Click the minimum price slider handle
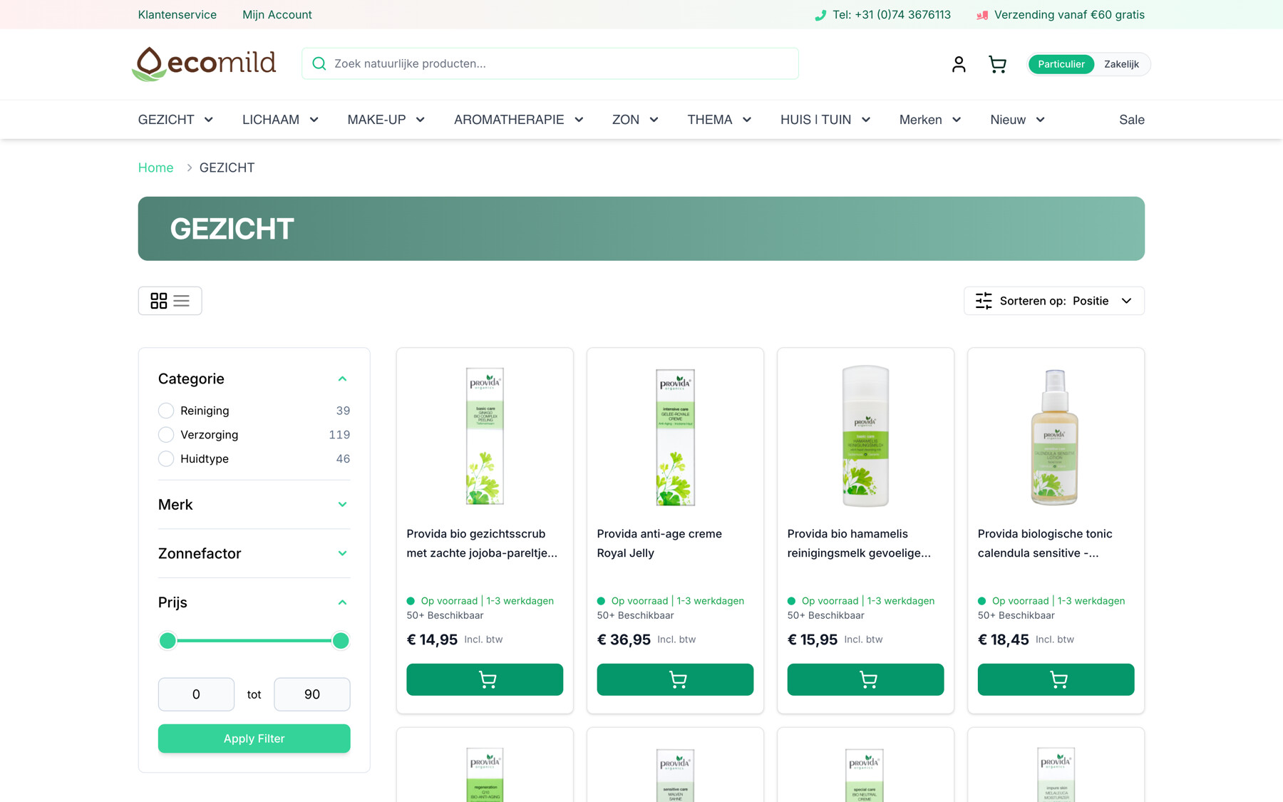Screen dimensions: 1283x802 [168, 641]
